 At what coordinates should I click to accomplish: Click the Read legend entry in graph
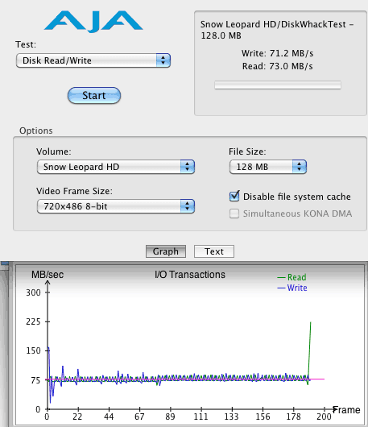tap(292, 277)
